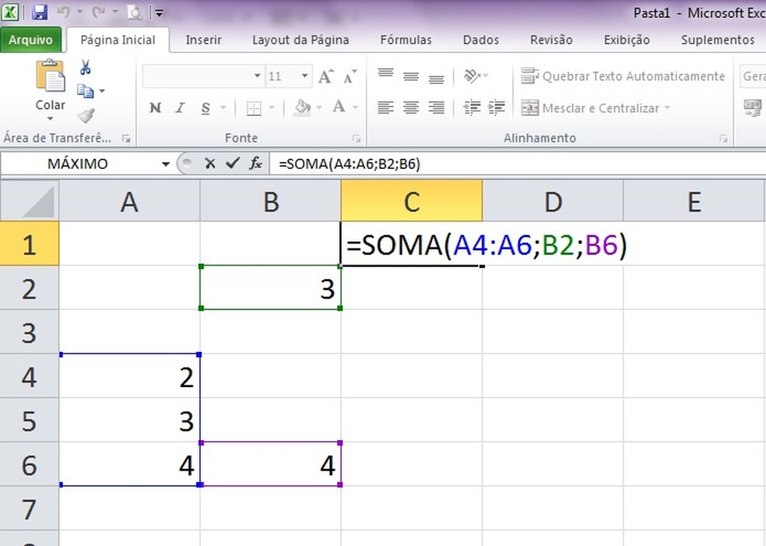Click the Colar paste clipboard icon
Viewport: 766px width, 546px height.
pos(51,76)
